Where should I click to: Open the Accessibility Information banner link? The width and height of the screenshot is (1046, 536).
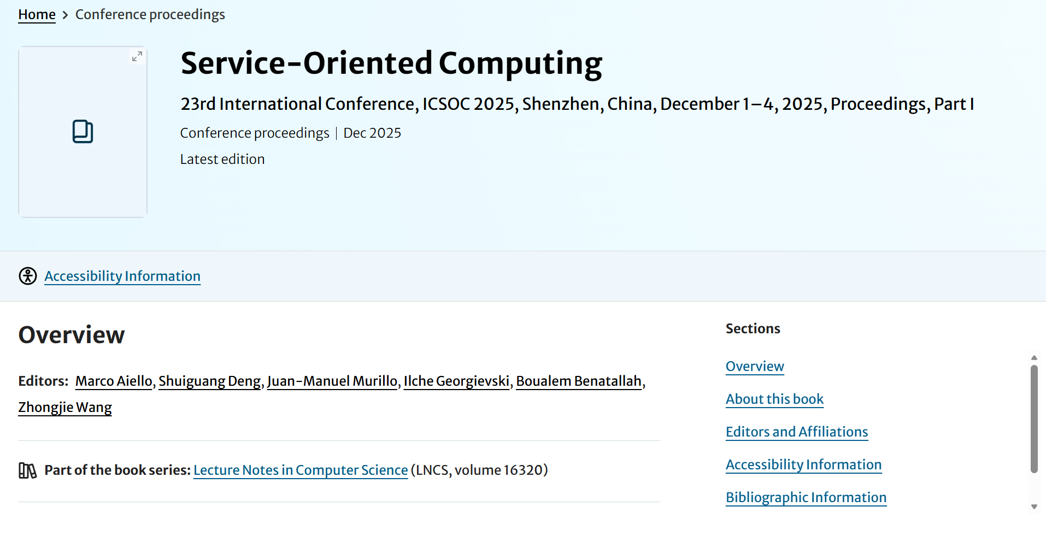[122, 276]
